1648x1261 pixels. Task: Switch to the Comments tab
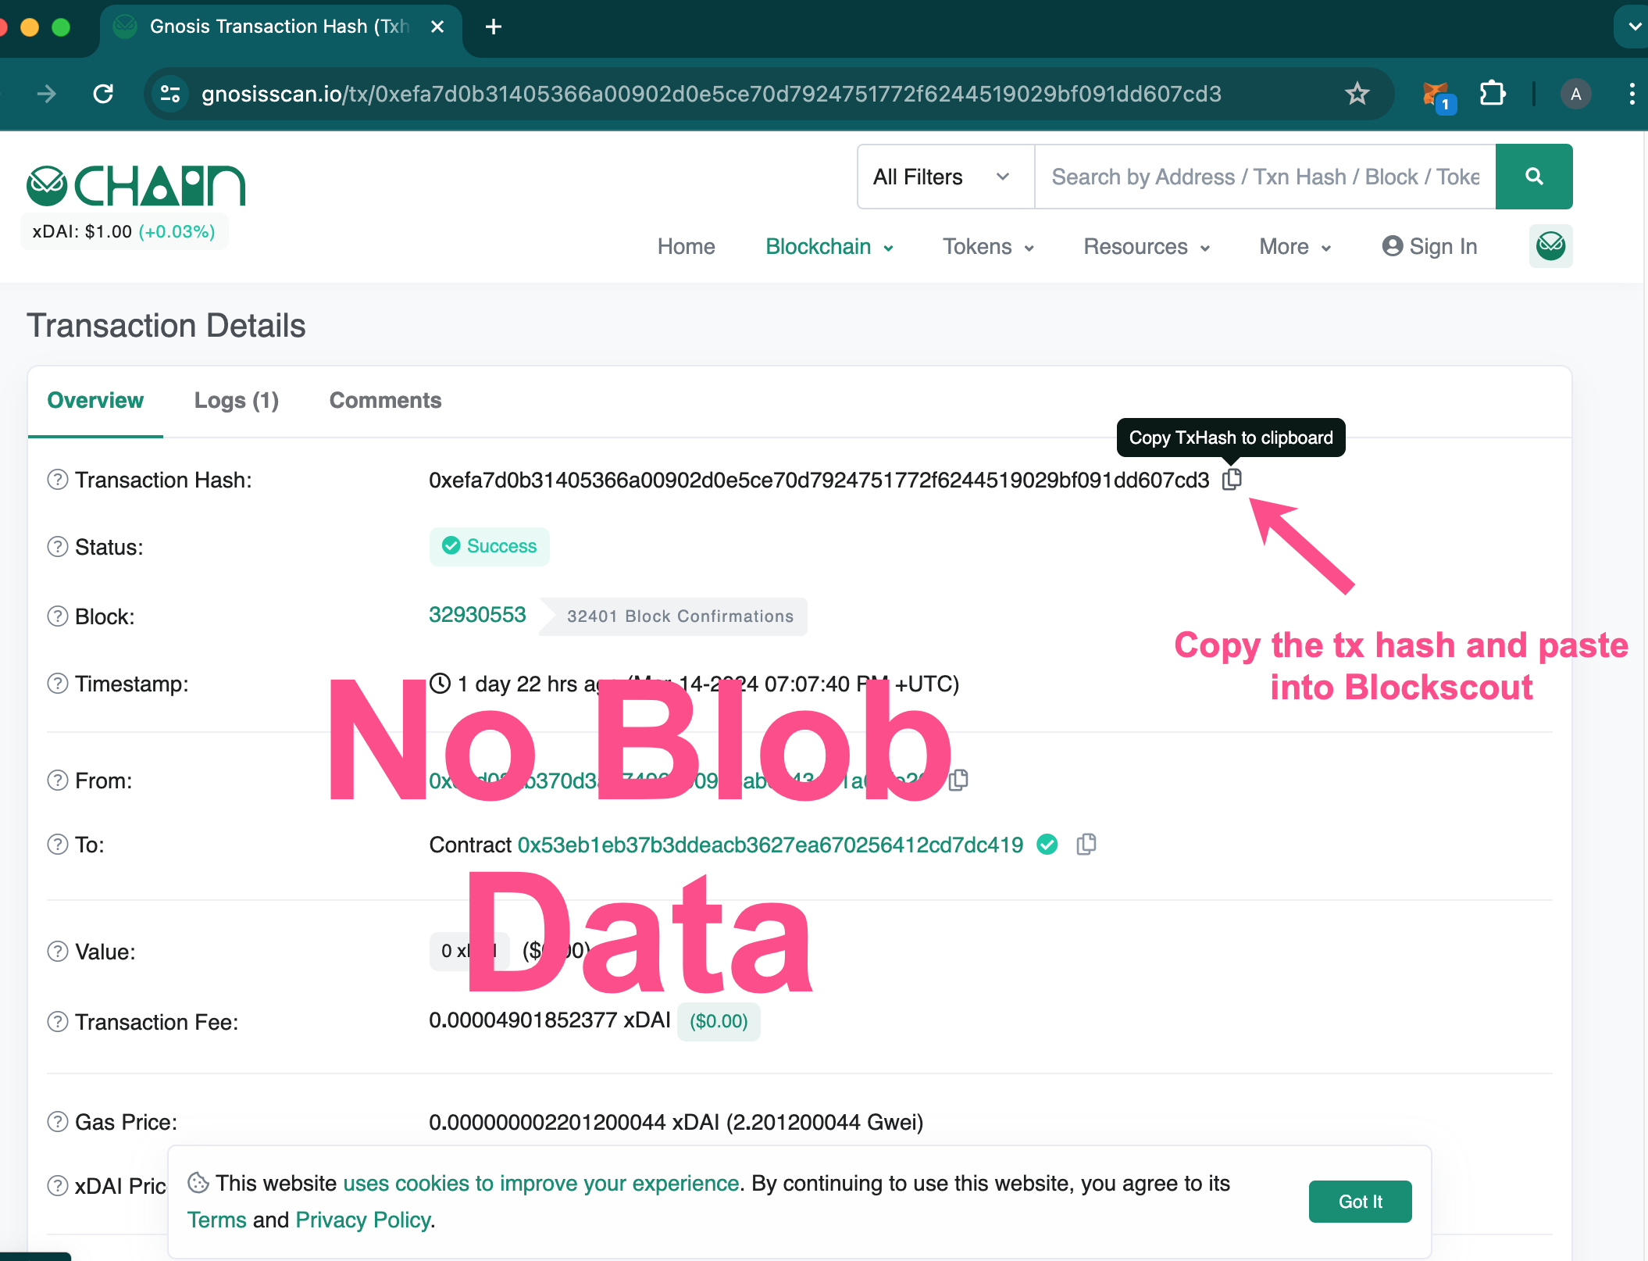383,398
